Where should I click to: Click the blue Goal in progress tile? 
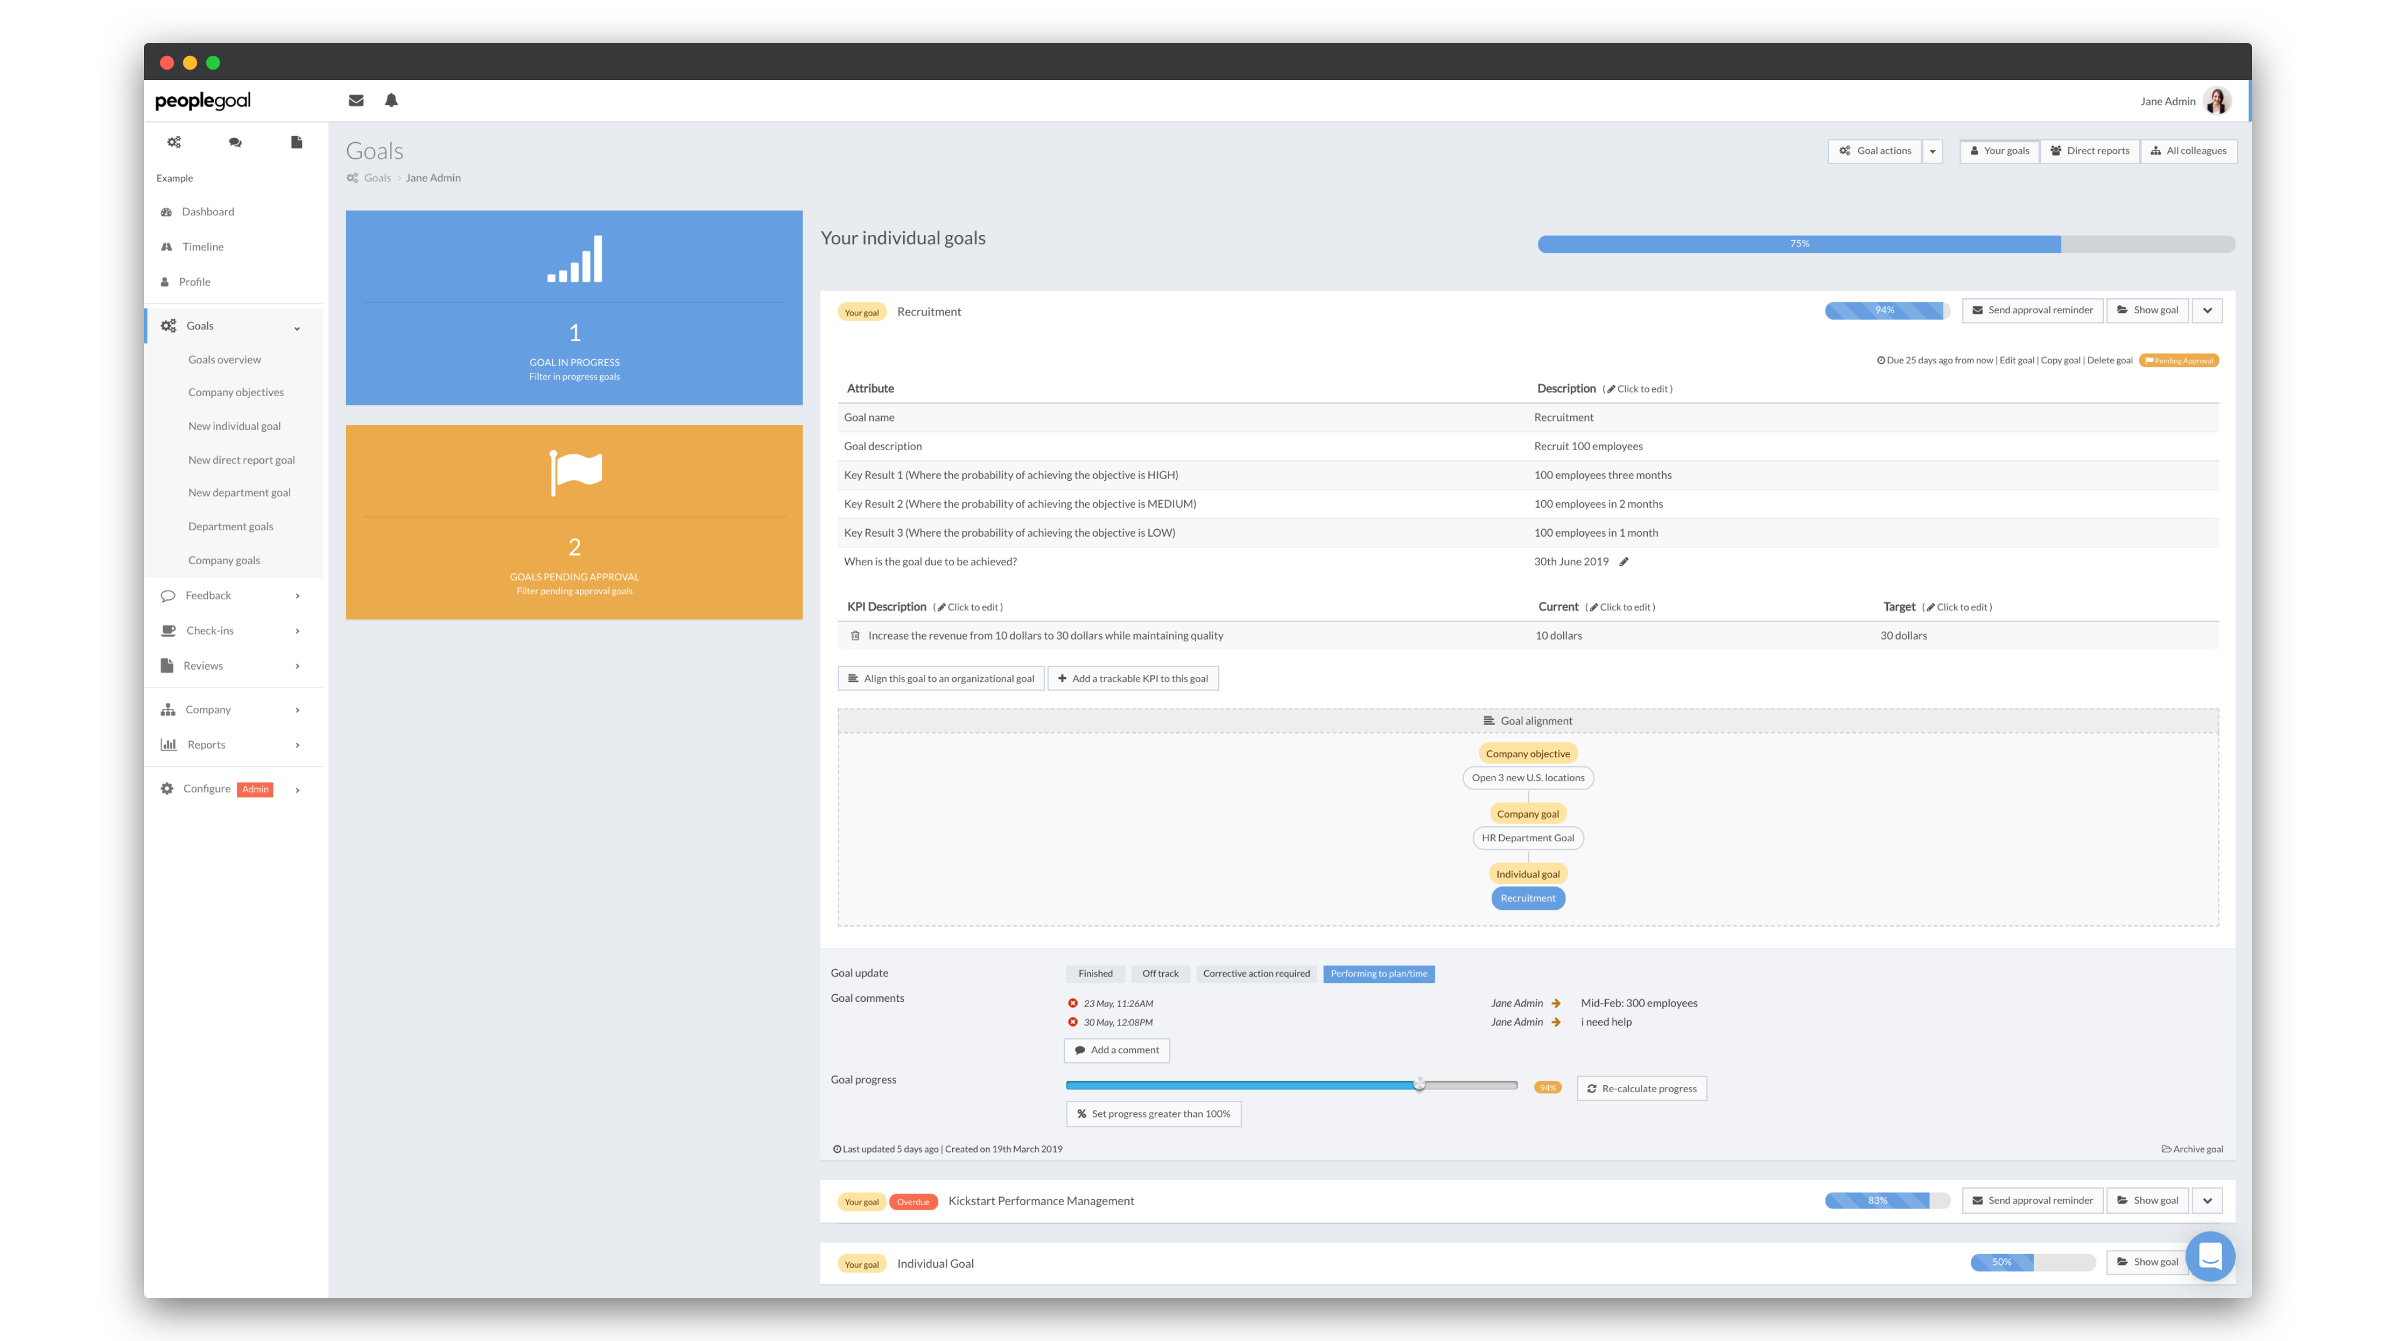pos(574,308)
